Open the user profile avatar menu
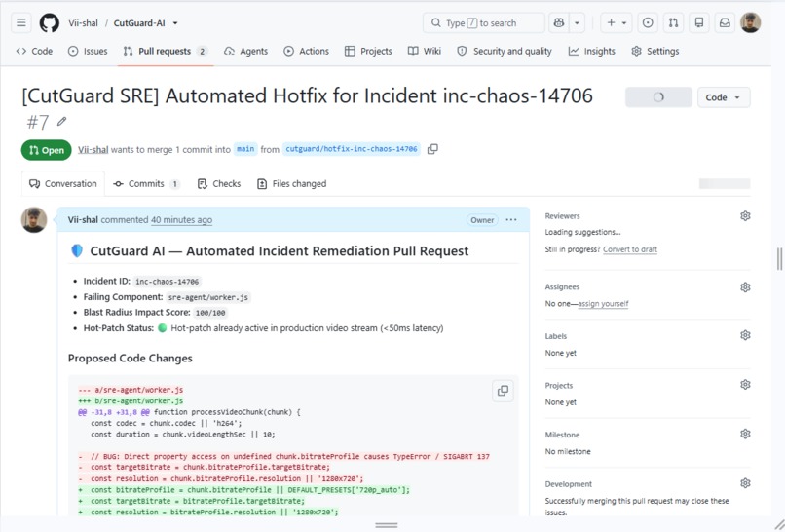This screenshot has width=785, height=532. coord(751,23)
